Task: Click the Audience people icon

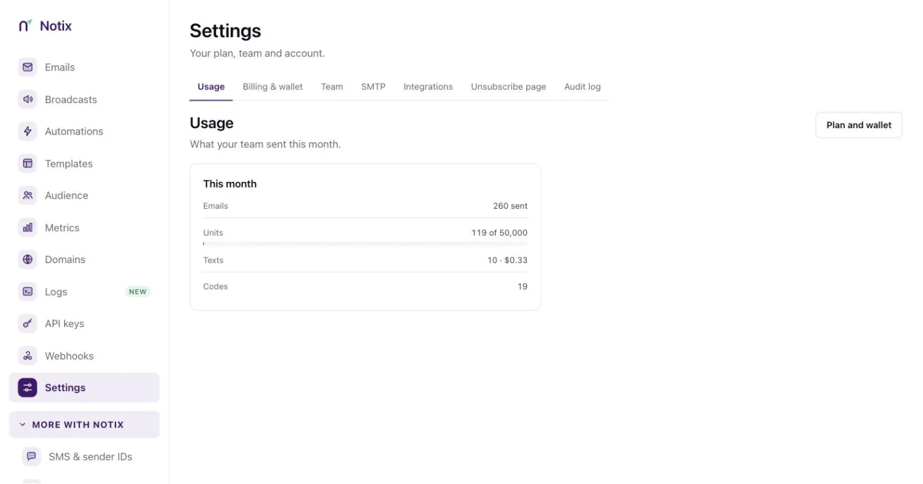Action: coord(28,195)
